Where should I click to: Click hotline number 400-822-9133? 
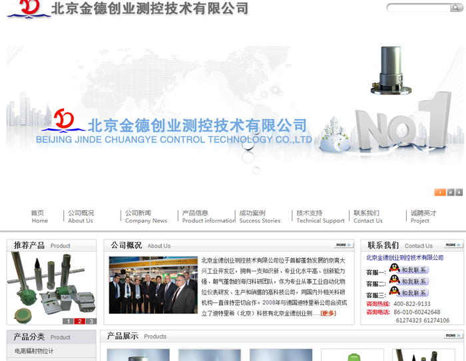412,304
